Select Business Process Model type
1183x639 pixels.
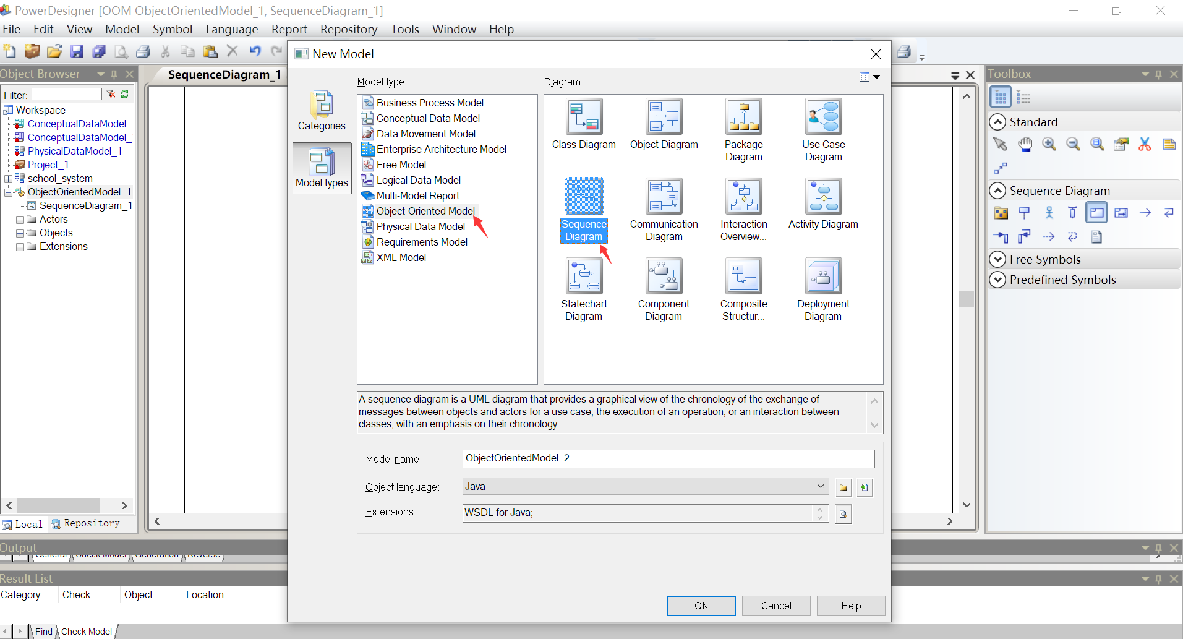423,103
